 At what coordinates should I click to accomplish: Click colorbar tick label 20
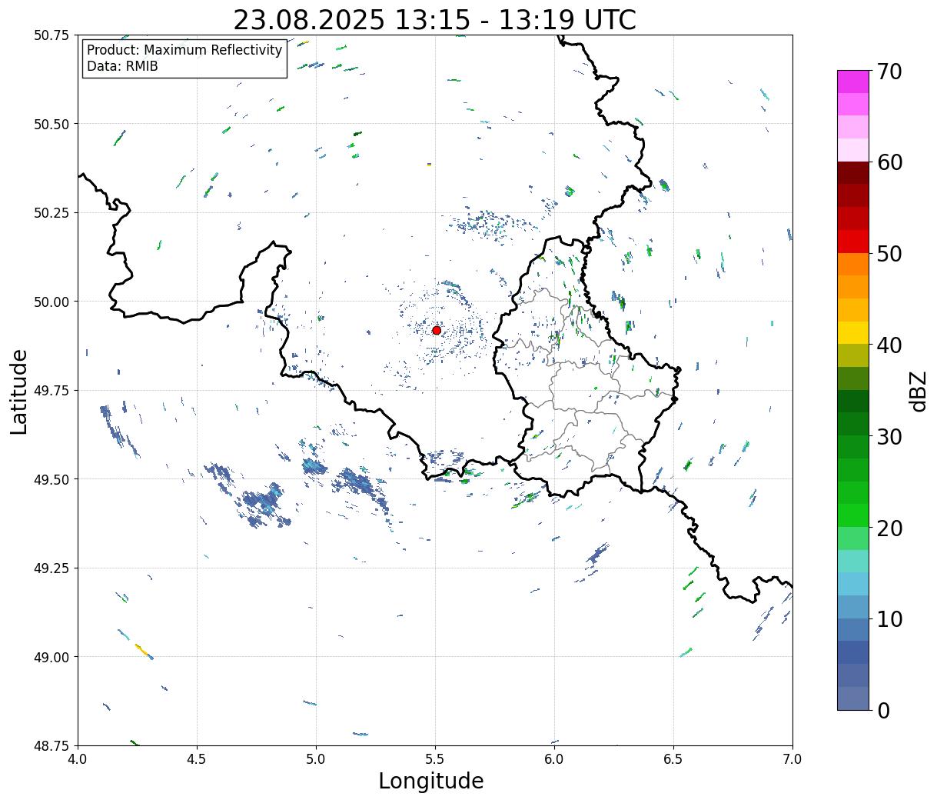click(889, 528)
